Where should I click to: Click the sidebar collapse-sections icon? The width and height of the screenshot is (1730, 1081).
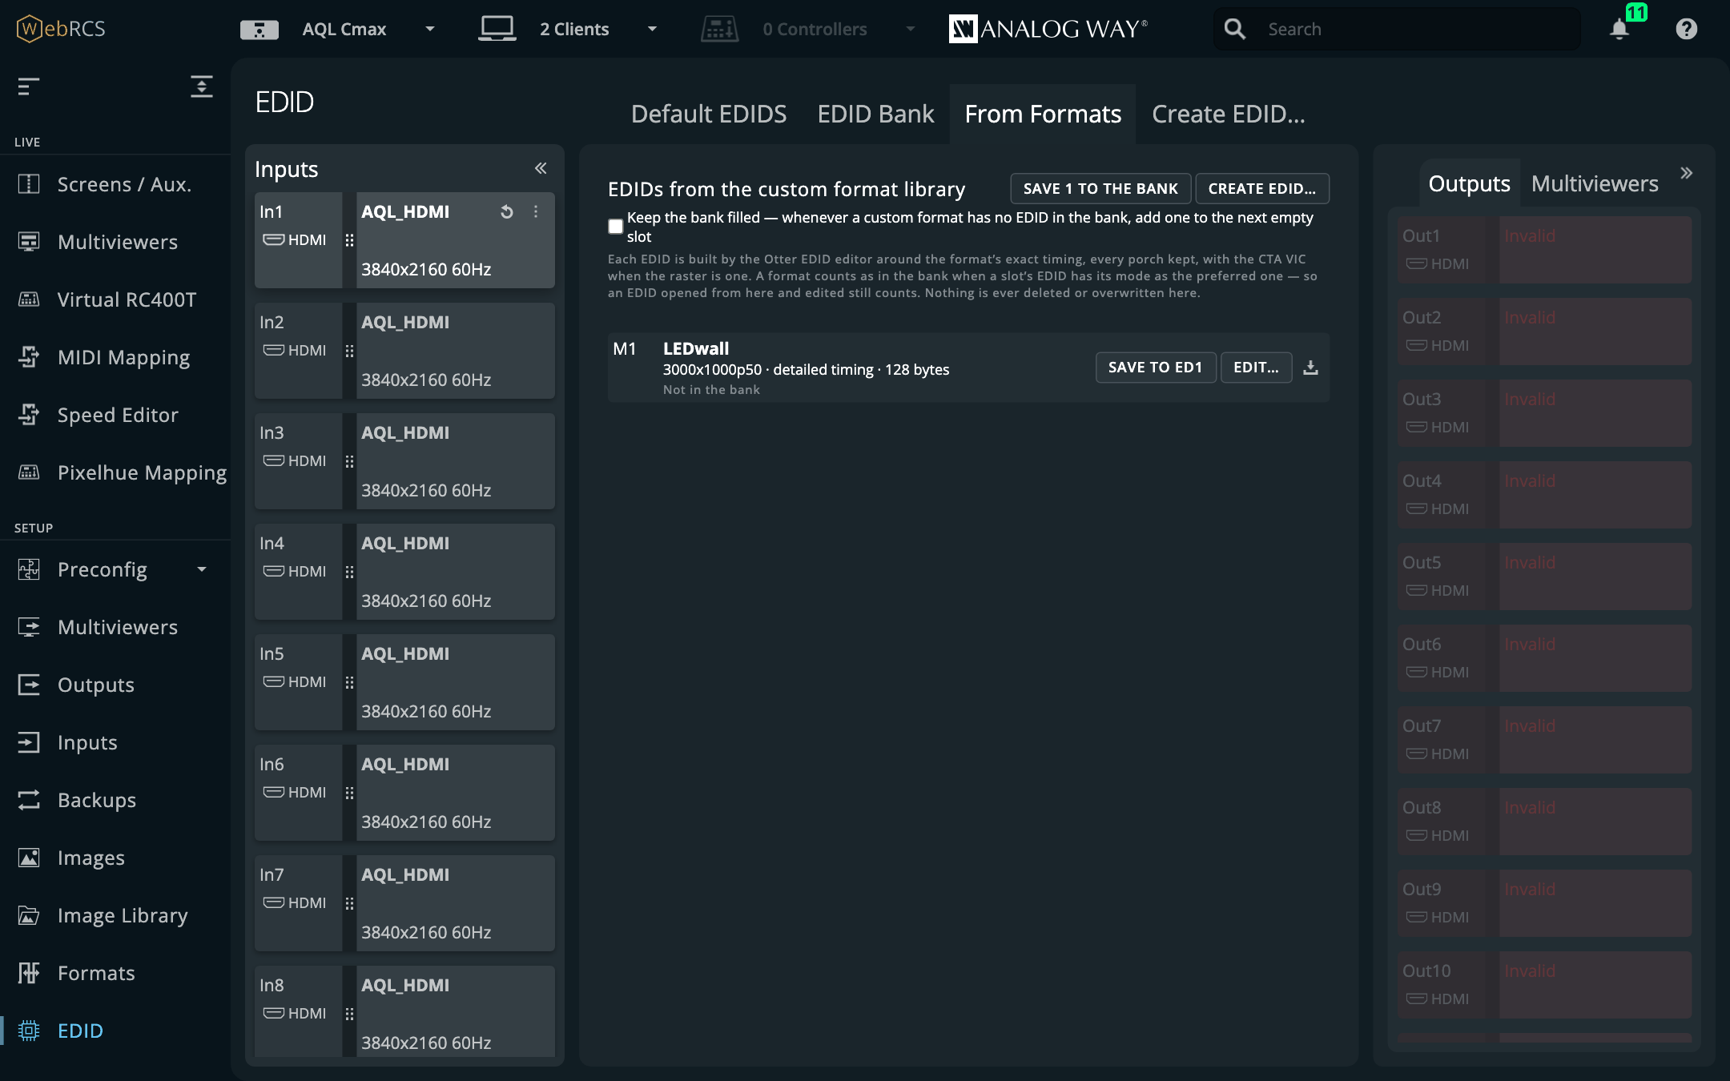(202, 86)
